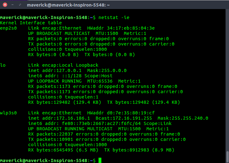This screenshot has height=163, width=229.
Task: Click the cursor block at the bottom prompt
Action: point(100,161)
